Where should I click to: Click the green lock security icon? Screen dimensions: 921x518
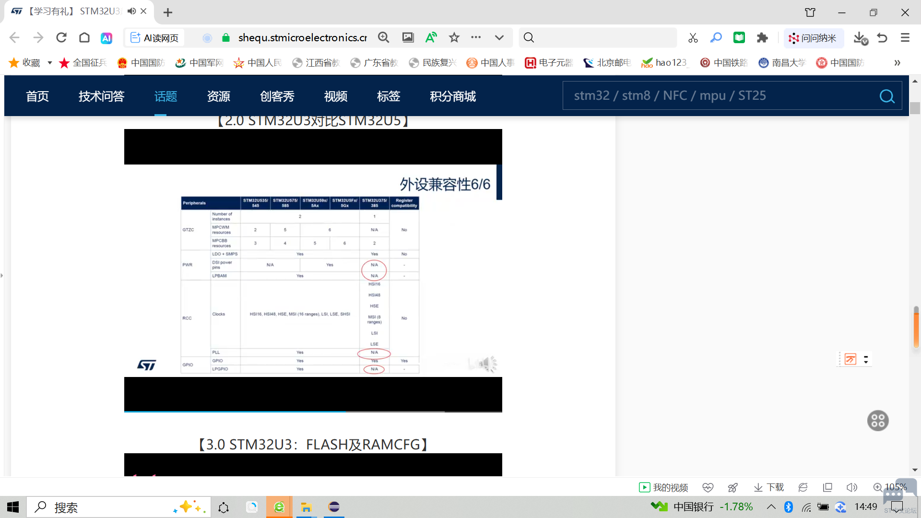point(226,38)
